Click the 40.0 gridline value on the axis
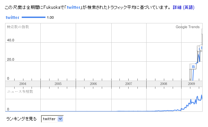This screenshot has height=127, width=208. coord(11,40)
